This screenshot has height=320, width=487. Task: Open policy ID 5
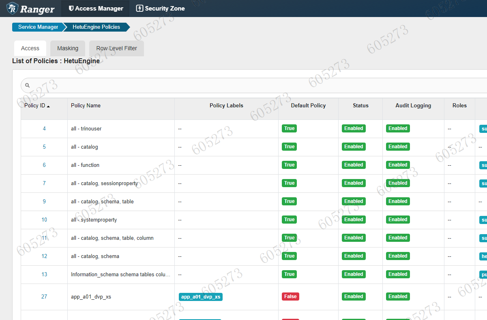44,147
